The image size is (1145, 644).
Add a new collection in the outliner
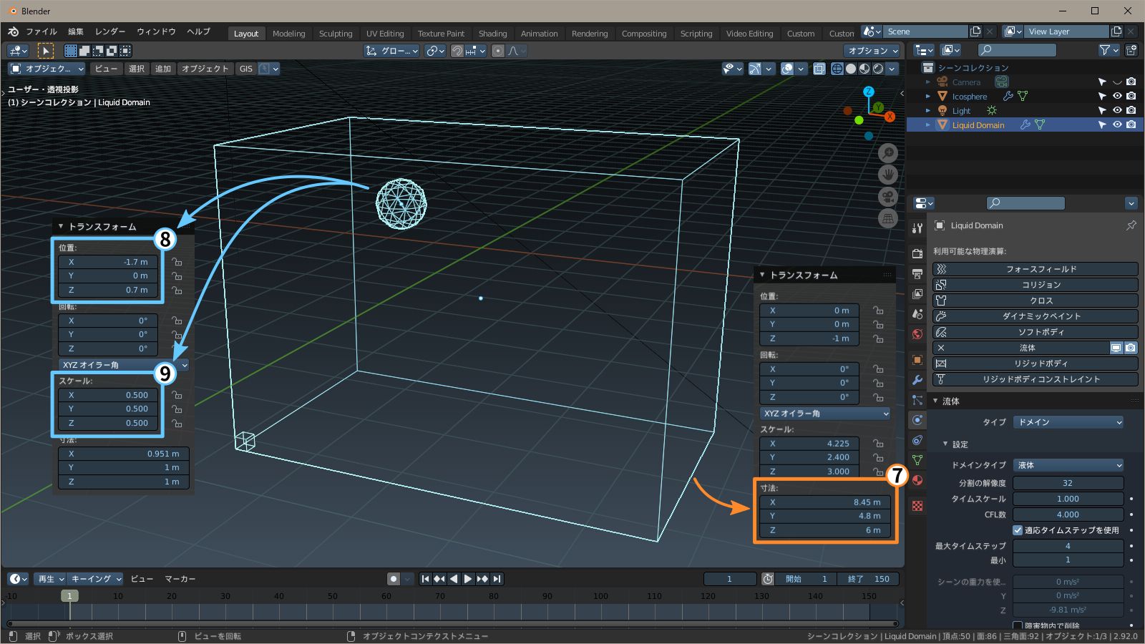point(1131,50)
